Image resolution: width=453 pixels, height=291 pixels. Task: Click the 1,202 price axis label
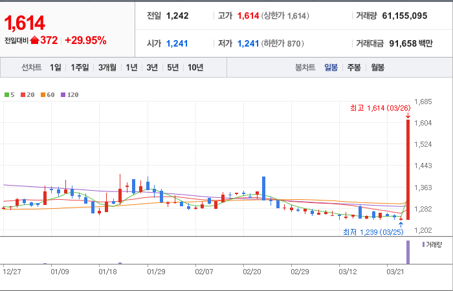point(423,230)
